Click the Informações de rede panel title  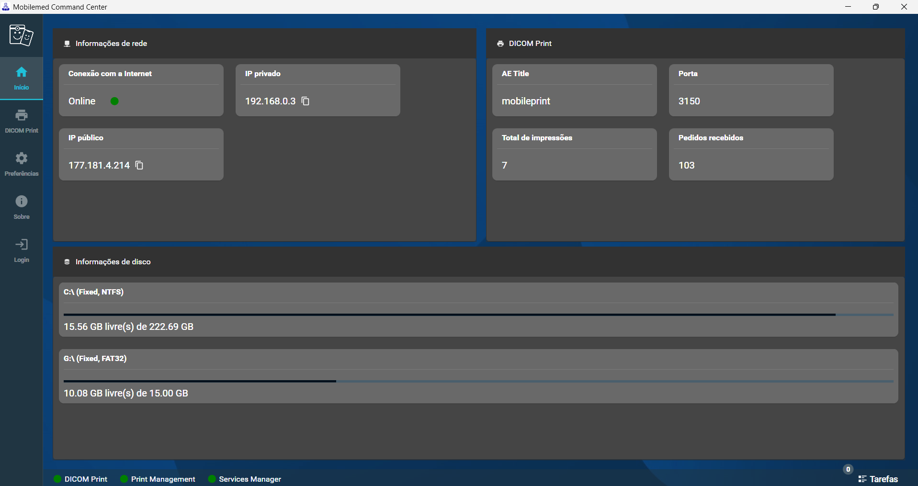pyautogui.click(x=111, y=44)
